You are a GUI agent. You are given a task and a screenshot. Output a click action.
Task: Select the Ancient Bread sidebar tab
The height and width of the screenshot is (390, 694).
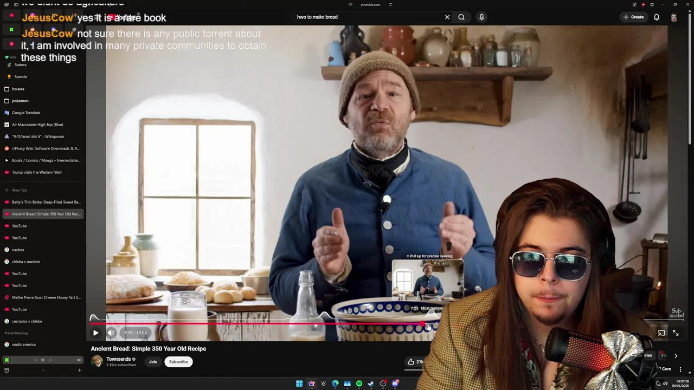click(x=43, y=214)
